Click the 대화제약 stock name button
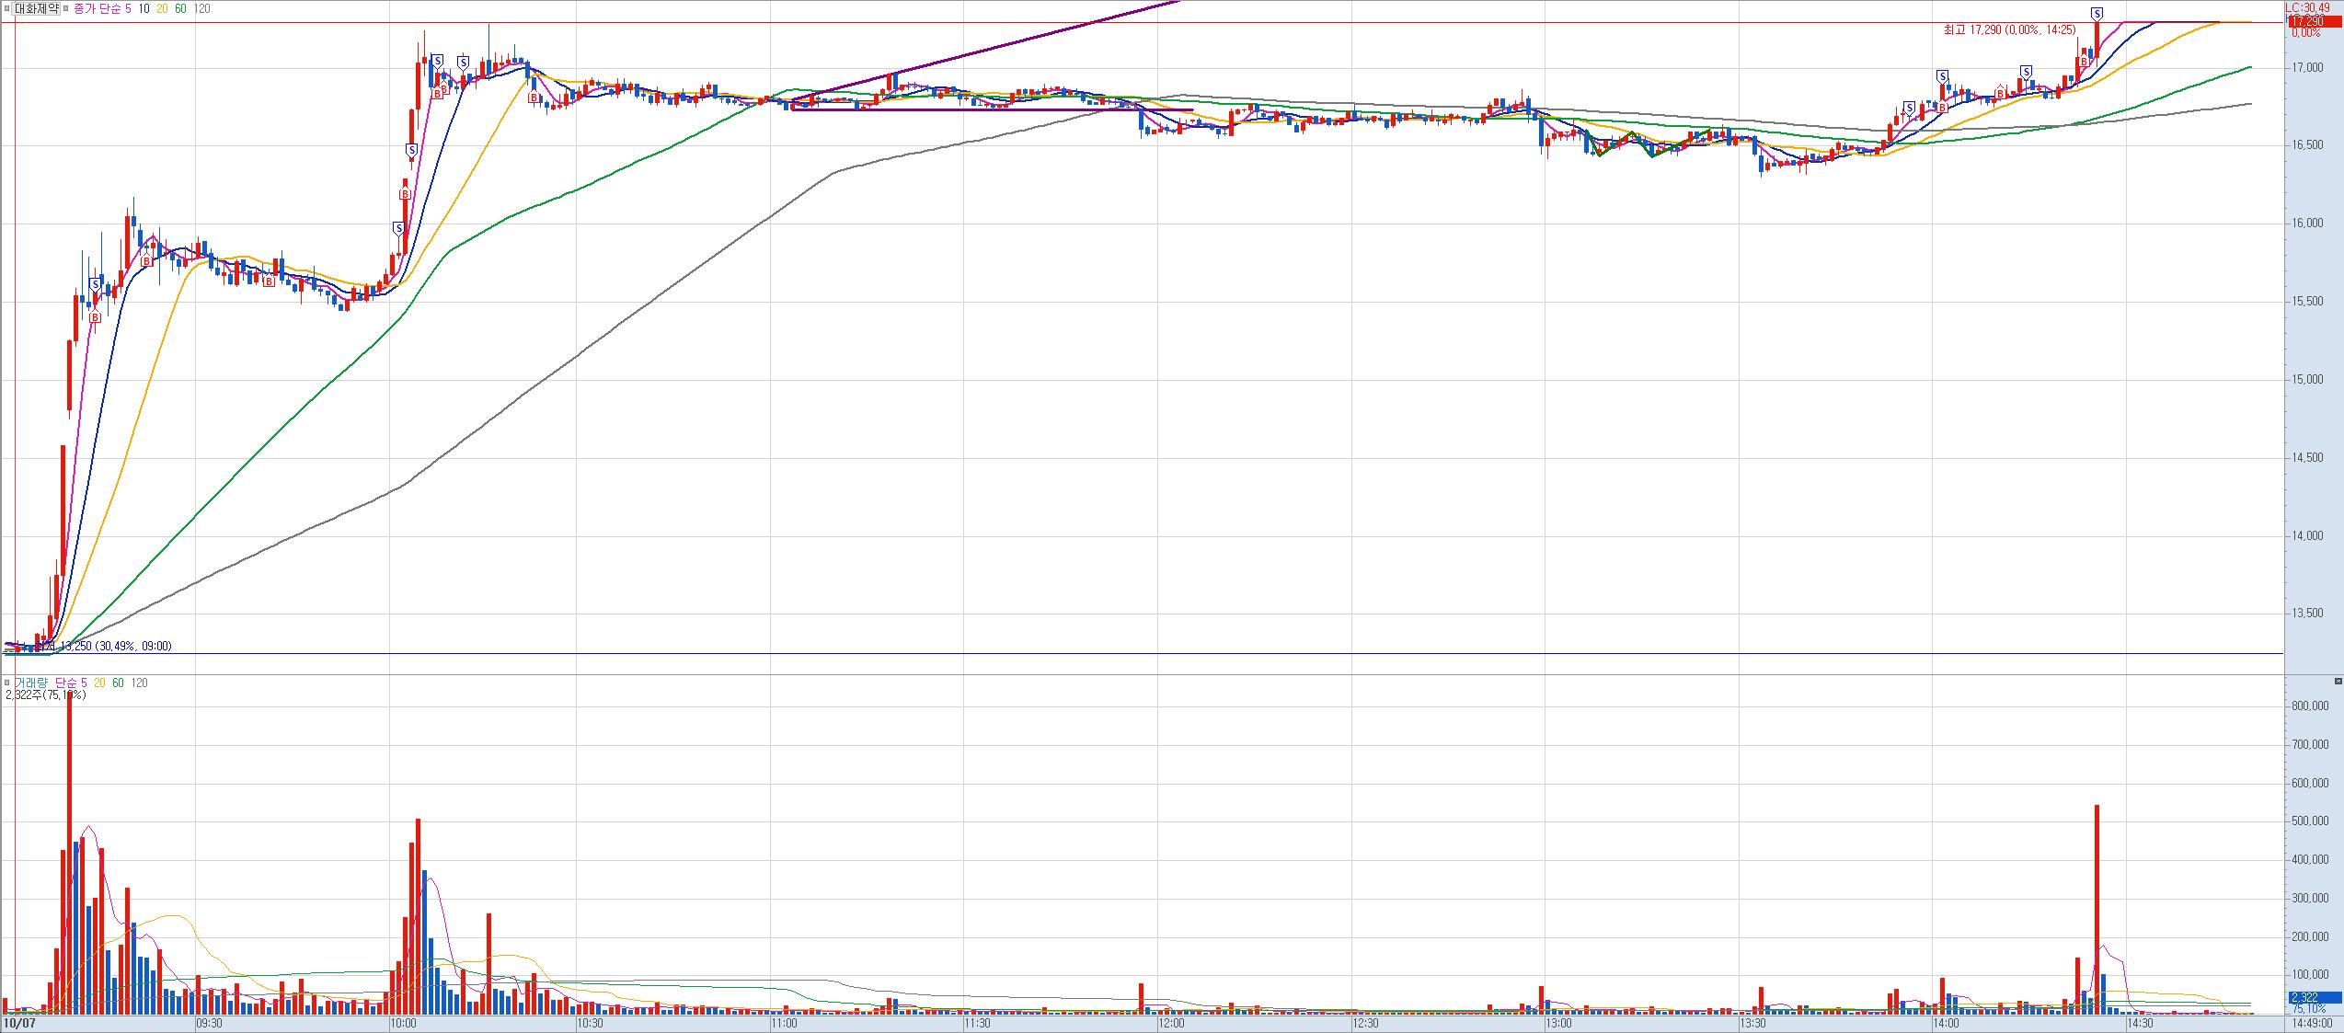The image size is (2344, 1033). coord(38,8)
